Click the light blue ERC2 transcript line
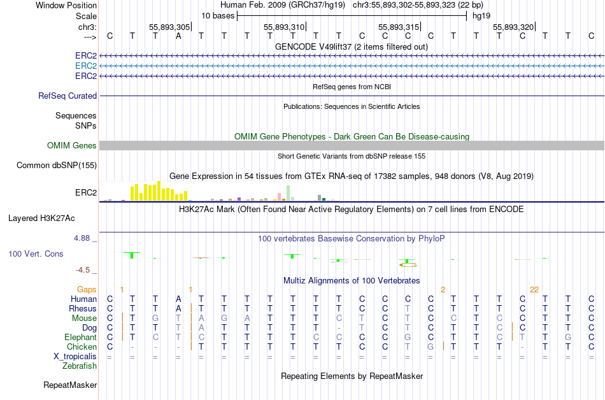The image size is (605, 400). pos(352,66)
